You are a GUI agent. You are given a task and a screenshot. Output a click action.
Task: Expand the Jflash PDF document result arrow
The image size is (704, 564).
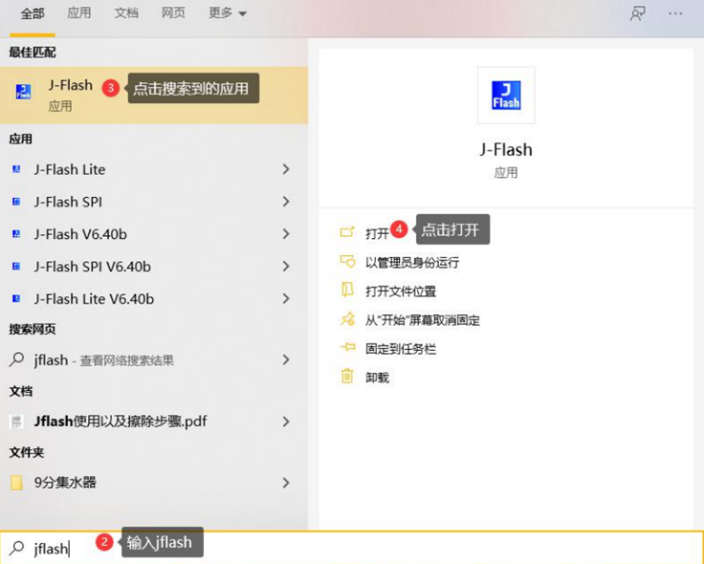[286, 422]
